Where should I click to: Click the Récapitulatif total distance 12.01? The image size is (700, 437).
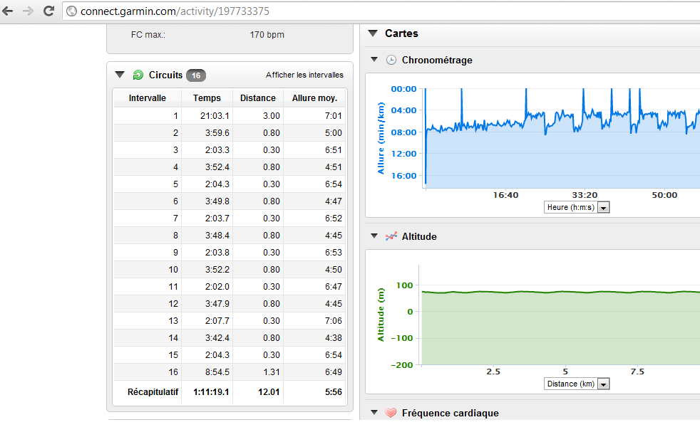point(269,392)
